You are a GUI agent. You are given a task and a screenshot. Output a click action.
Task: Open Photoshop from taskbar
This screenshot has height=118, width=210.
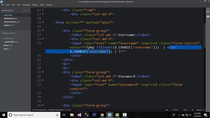(x=94, y=115)
